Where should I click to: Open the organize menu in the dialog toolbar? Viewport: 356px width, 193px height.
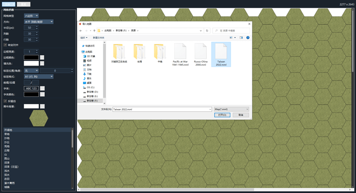(x=84, y=38)
